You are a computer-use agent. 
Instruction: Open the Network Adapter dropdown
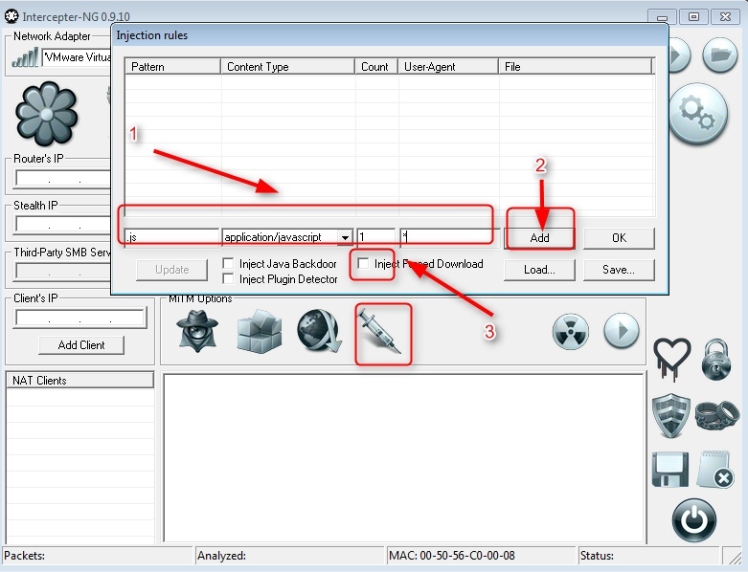pos(77,57)
